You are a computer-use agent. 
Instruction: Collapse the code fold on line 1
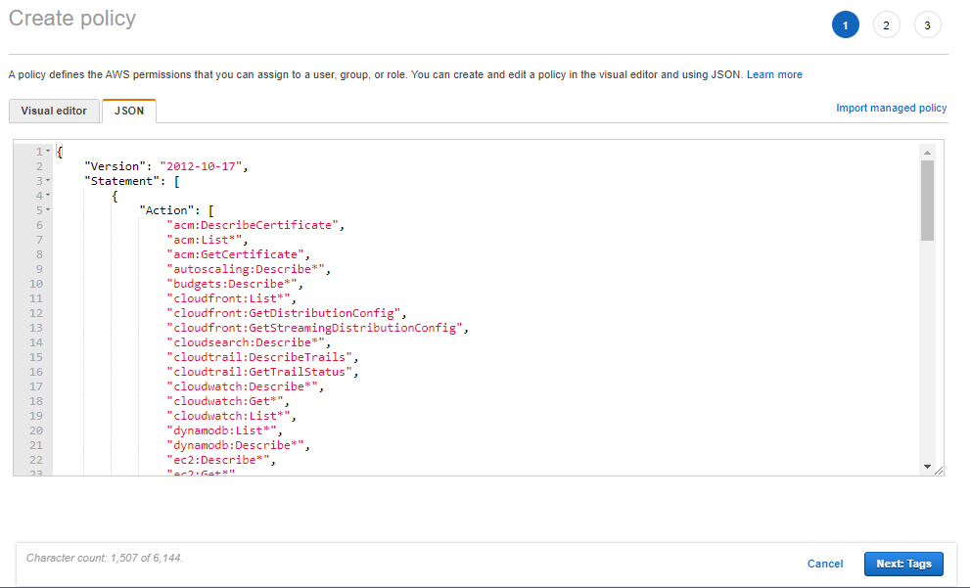(48, 151)
